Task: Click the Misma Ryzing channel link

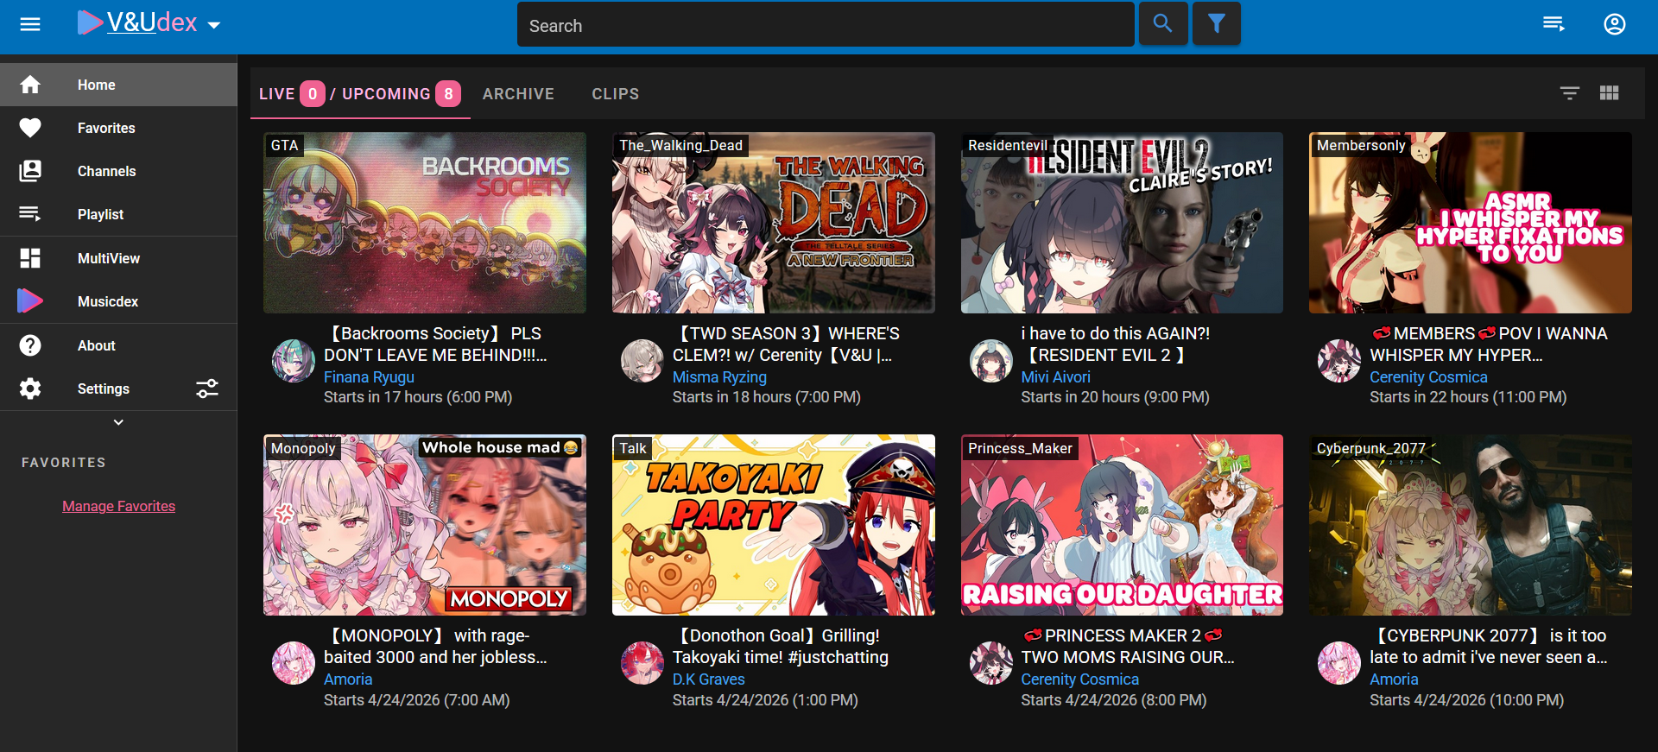Action: click(719, 377)
